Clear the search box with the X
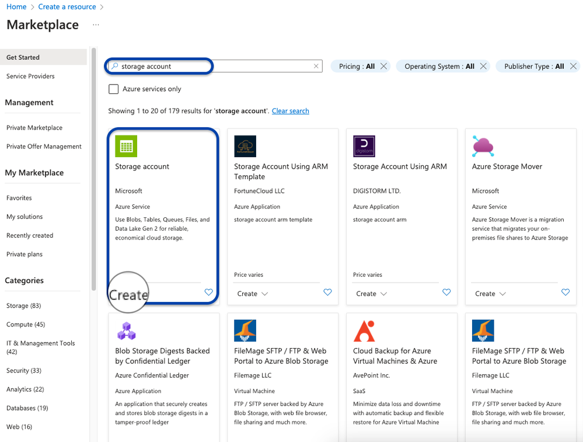Image resolution: width=583 pixels, height=442 pixels. tap(316, 66)
